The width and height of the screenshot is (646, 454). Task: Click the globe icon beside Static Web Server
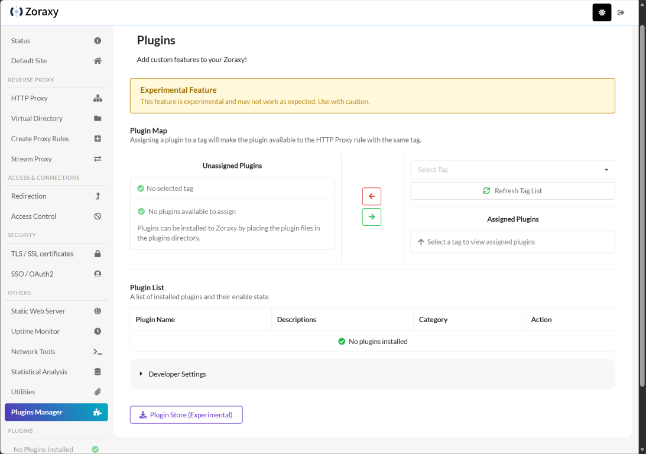click(x=98, y=311)
